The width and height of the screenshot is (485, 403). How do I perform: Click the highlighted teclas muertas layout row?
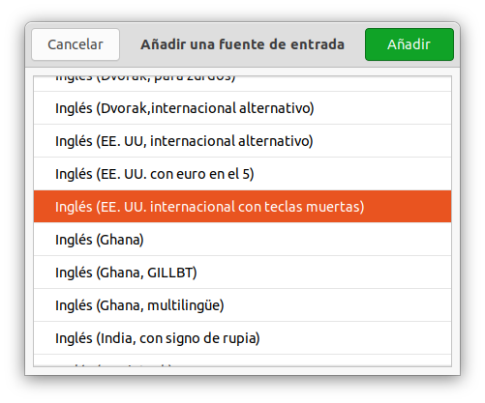click(242, 207)
